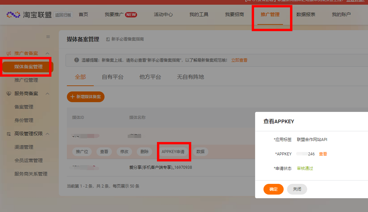
Task: Click the 立即查看 link in notice
Action: [239, 60]
